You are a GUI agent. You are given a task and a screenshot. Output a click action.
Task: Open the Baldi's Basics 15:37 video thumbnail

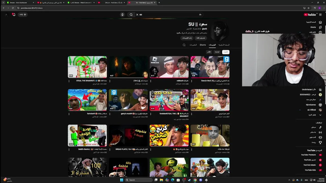87,135
